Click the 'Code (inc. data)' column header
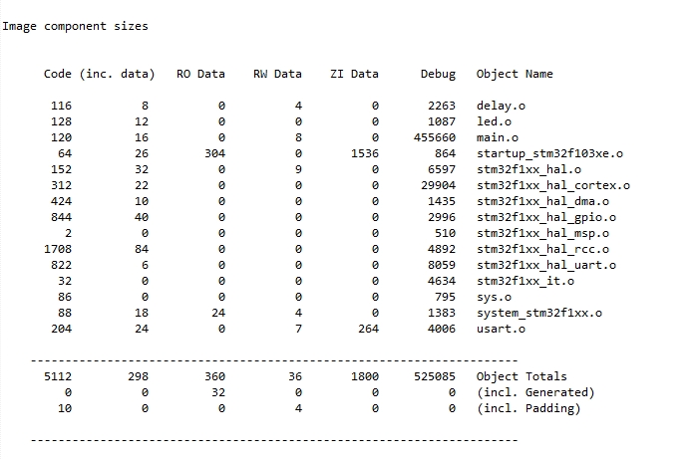Viewport: 700px width, 460px height. 100,74
